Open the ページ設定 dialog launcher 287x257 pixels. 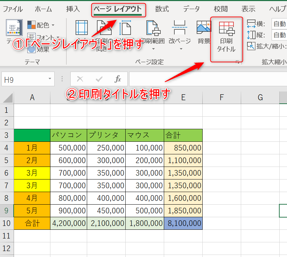point(237,62)
